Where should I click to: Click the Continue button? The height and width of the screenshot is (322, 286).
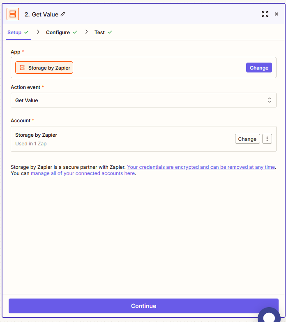(143, 306)
